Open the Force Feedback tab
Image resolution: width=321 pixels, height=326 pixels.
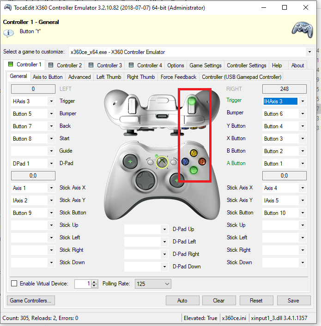coord(178,77)
